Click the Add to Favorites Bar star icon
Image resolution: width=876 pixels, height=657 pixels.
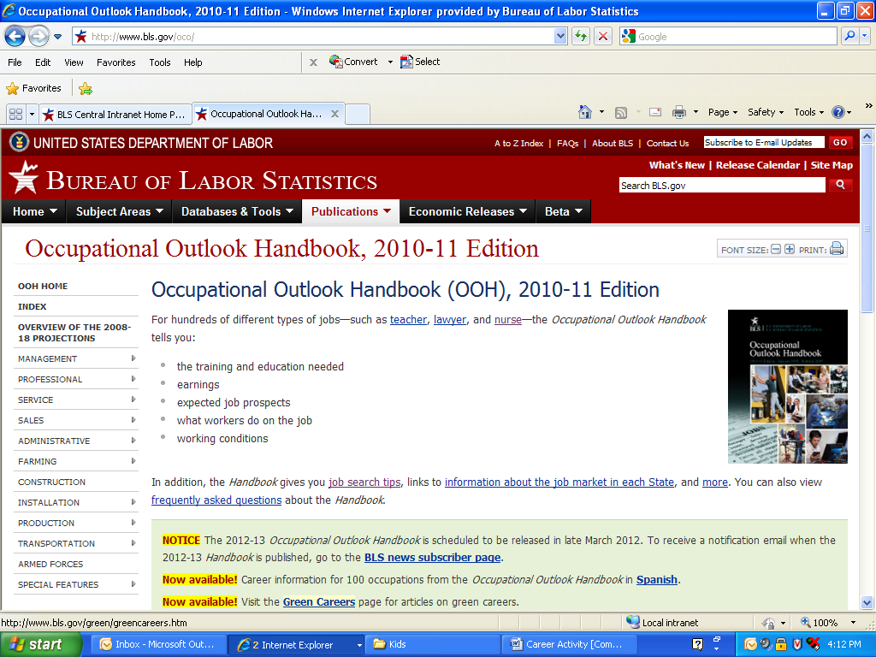click(86, 88)
